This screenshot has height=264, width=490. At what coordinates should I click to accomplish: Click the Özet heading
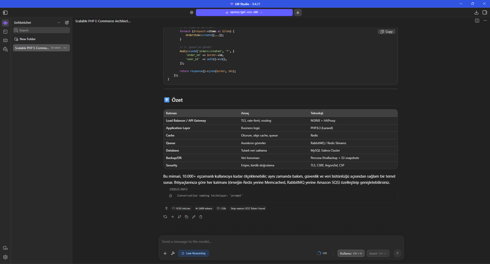(177, 100)
